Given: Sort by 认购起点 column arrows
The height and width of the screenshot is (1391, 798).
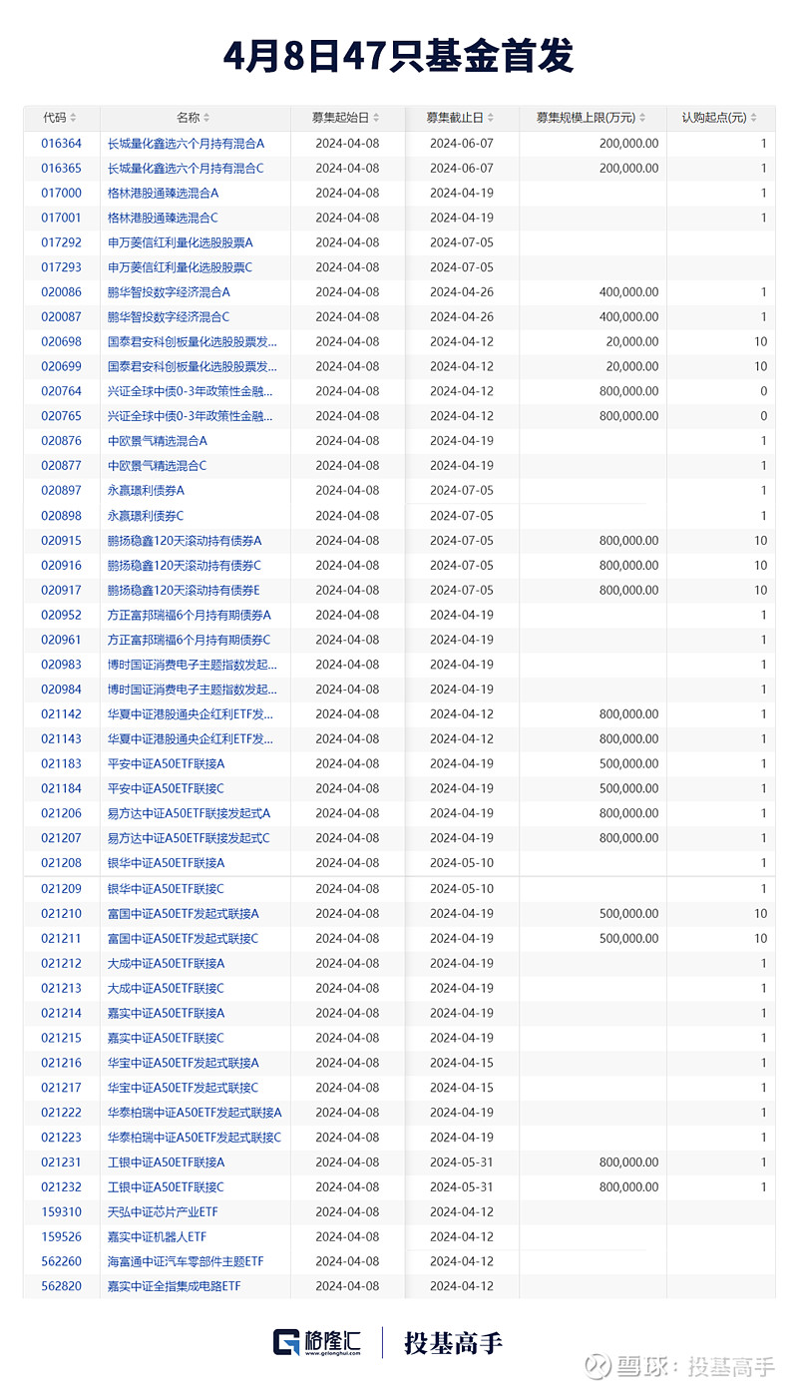Looking at the screenshot, I should pyautogui.click(x=755, y=119).
